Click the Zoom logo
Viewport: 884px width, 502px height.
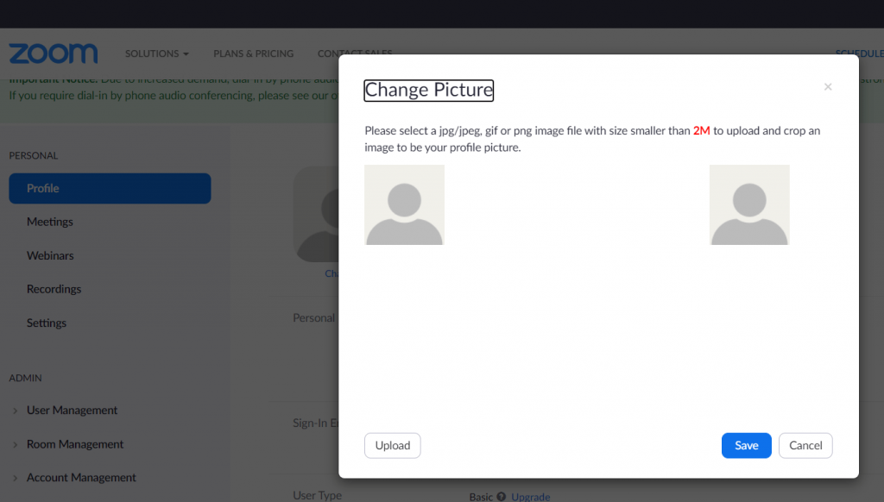pyautogui.click(x=54, y=53)
